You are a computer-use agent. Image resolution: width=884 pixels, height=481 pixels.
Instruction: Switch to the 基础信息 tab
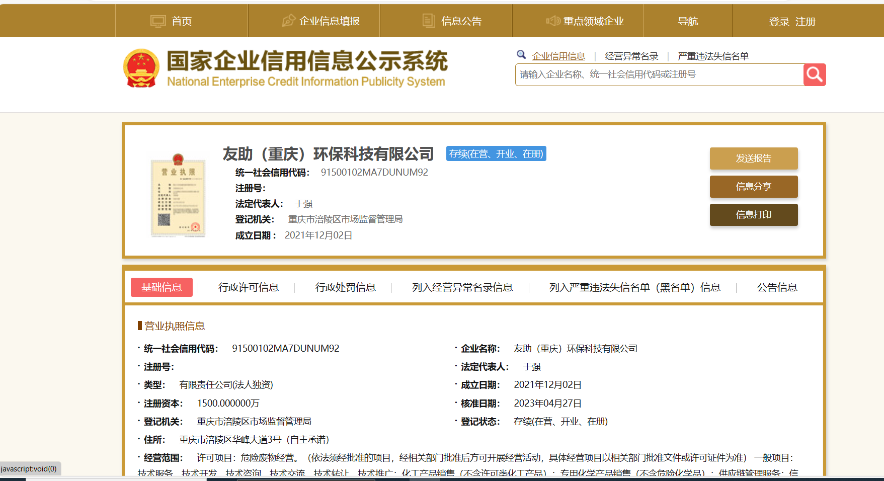click(162, 287)
